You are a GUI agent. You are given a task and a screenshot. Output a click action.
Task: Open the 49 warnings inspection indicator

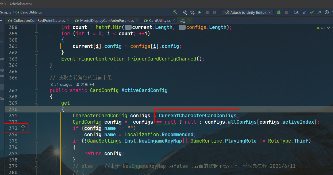click(320, 28)
